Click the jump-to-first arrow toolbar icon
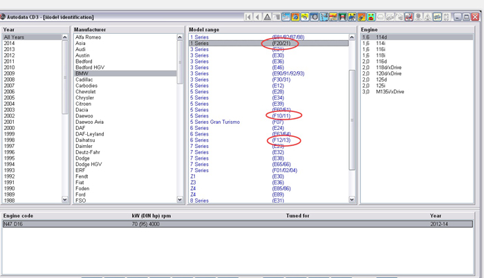Screen dimensions: 484x278 click(248, 17)
